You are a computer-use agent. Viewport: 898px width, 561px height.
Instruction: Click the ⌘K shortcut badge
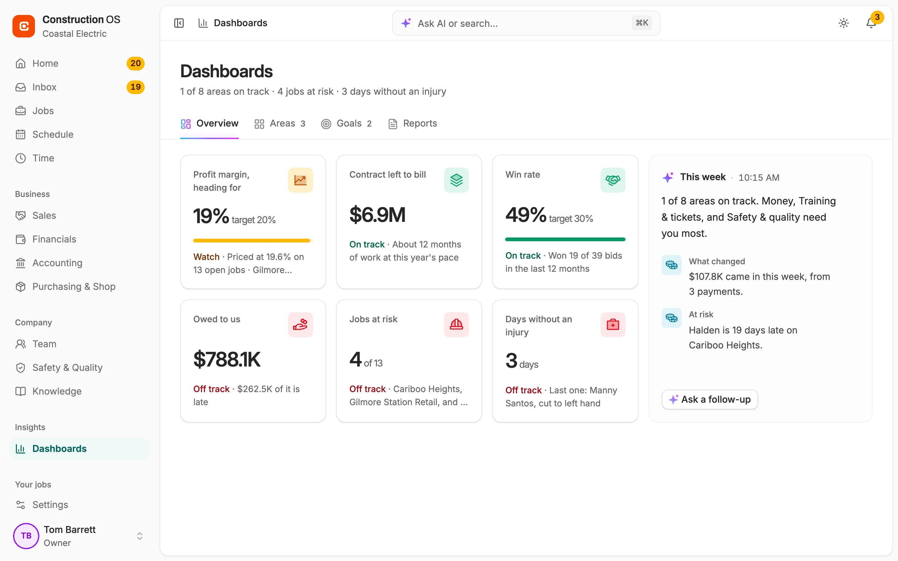coord(642,23)
